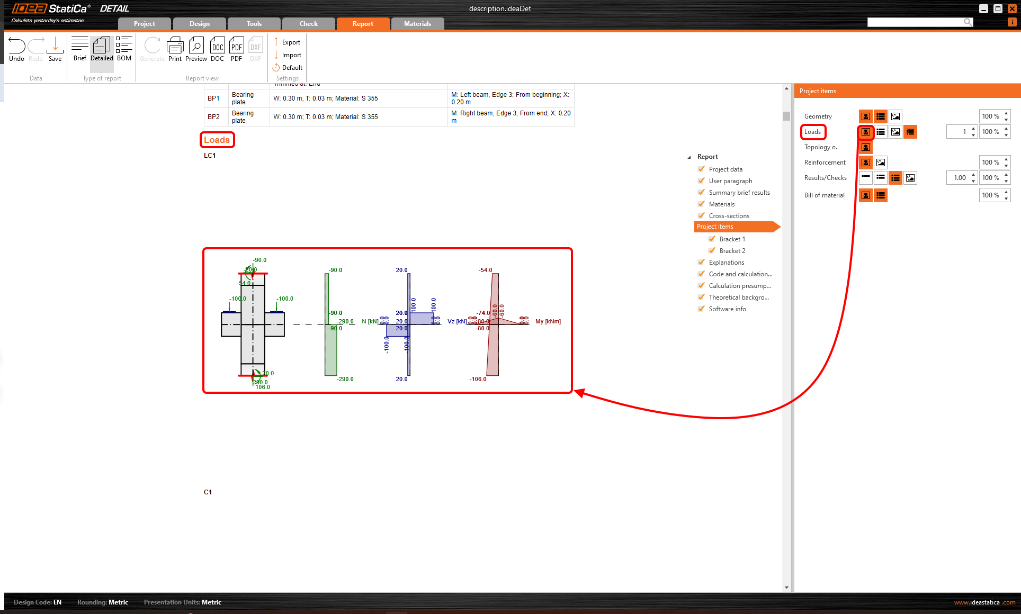Uncheck the Project data report item
The width and height of the screenshot is (1021, 614).
point(702,169)
